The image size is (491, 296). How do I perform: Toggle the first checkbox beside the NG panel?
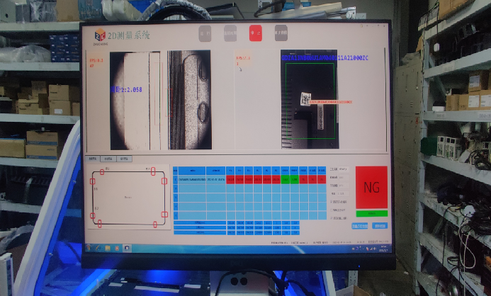click(332, 202)
